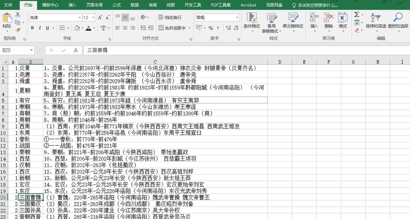Click the Fill down arrow icon
Image resolution: width=410 pixels, height=219 pixels.
(357, 23)
